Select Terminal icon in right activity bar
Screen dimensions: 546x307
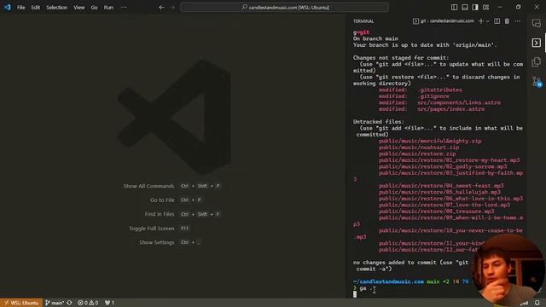537,43
